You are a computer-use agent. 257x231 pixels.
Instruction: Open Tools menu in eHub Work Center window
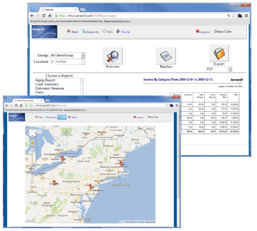tap(73, 117)
